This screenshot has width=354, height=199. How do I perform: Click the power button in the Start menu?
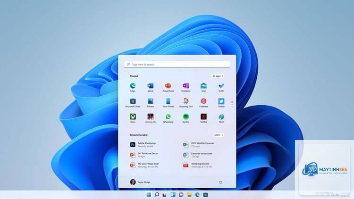click(x=220, y=182)
